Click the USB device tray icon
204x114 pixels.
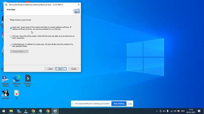[161, 111]
